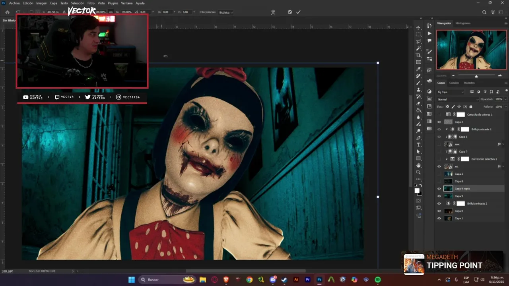Switch to the Histograma tab

[x=463, y=23]
